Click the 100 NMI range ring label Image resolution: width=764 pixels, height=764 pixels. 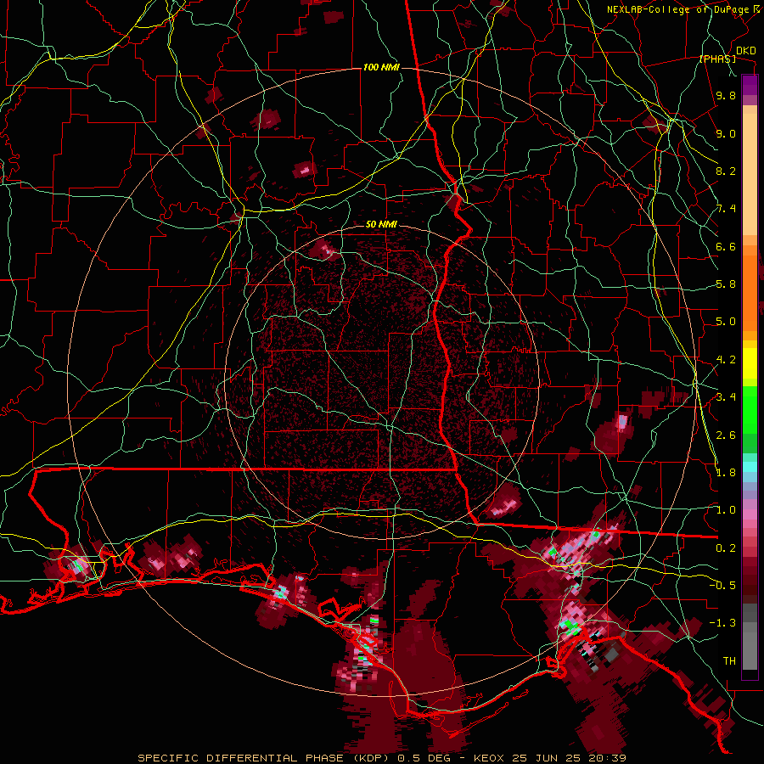381,67
